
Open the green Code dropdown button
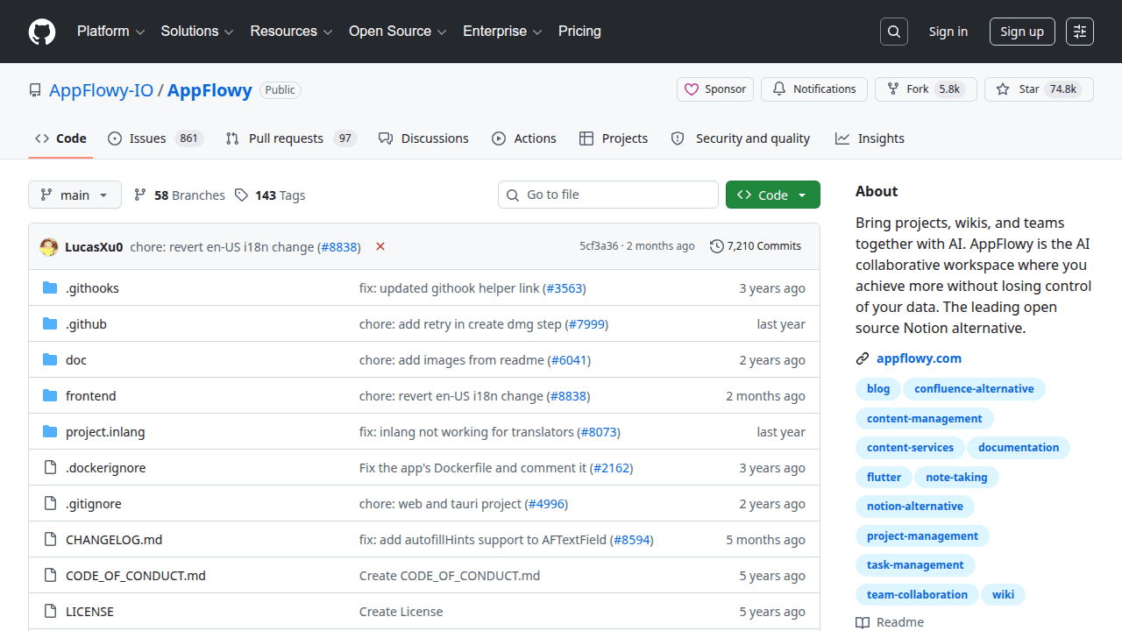[x=773, y=195]
